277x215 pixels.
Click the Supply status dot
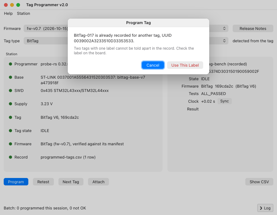pyautogui.click(x=10, y=104)
